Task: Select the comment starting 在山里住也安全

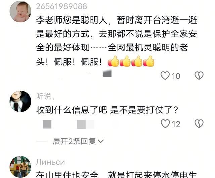Action: pyautogui.click(x=116, y=175)
